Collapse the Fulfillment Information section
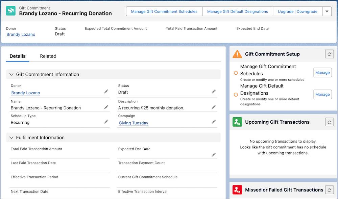Image resolution: width=338 pixels, height=199 pixels. pos(11,138)
